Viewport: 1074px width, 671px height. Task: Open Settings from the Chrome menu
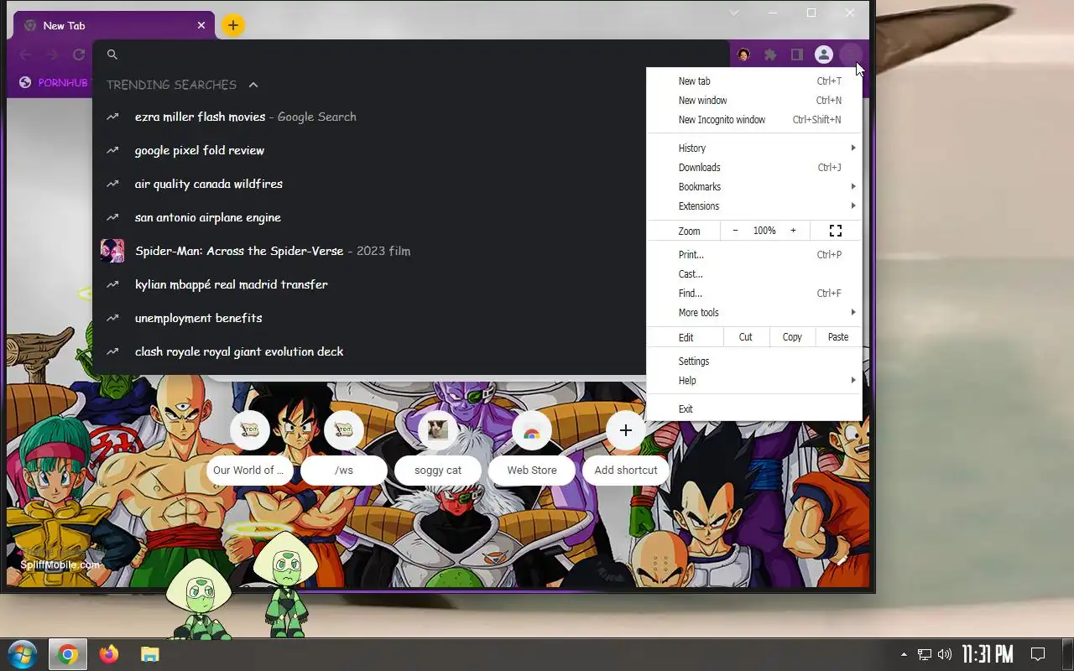click(x=754, y=362)
